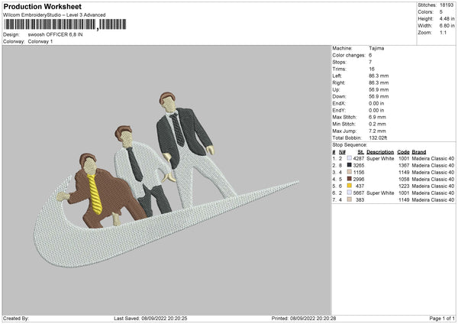Screen dimensions: 458x324
Task: Pick the skin tone swatch with 1156 stitches
Action: [x=349, y=172]
